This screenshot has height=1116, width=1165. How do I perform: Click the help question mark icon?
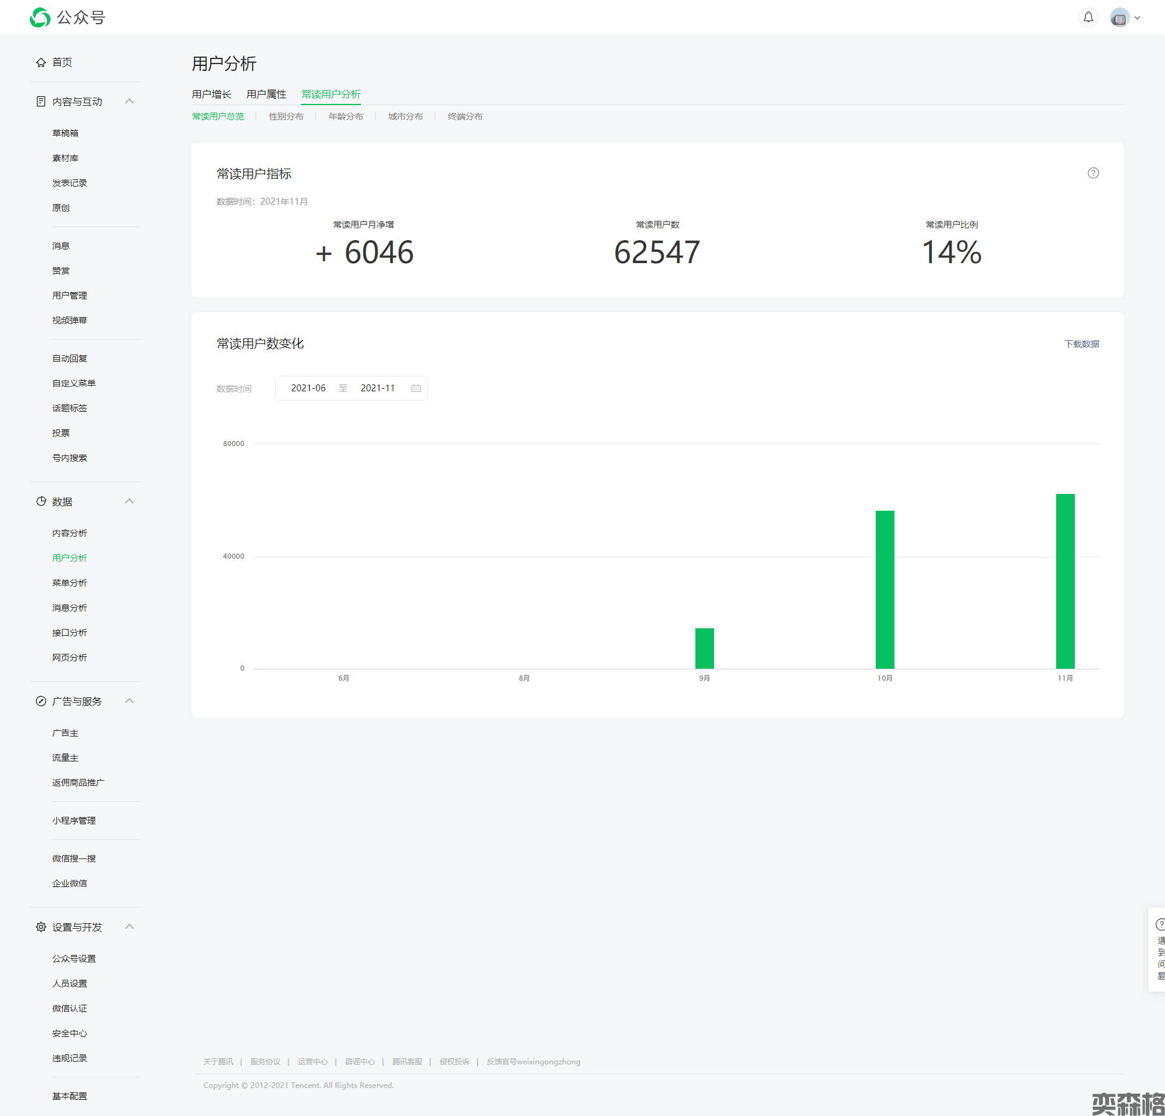(1093, 174)
